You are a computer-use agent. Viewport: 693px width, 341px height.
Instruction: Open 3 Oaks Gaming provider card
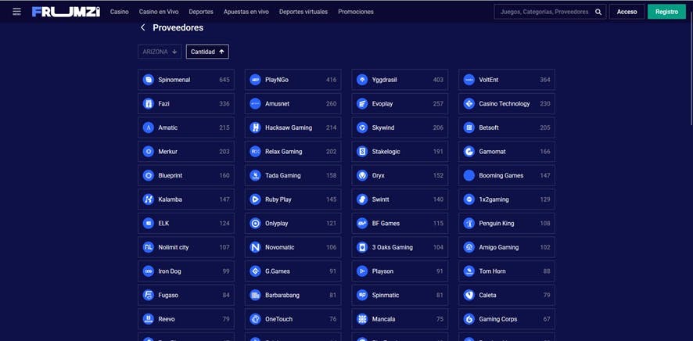click(x=400, y=247)
